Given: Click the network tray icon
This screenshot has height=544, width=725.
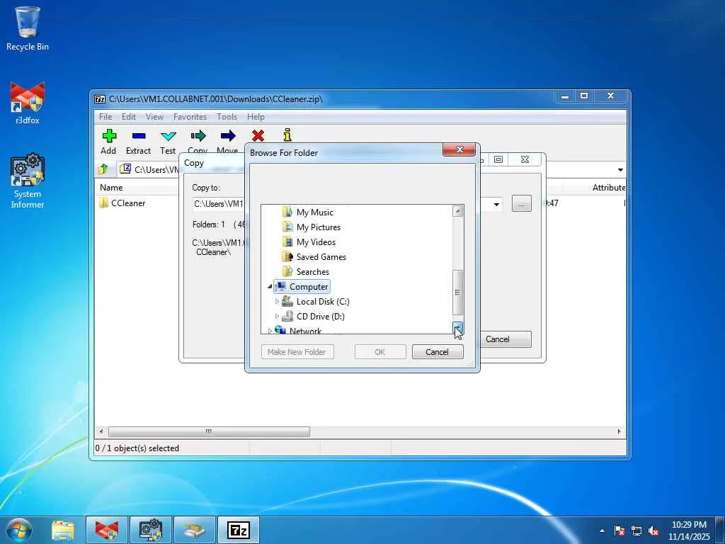Looking at the screenshot, I should [x=636, y=531].
